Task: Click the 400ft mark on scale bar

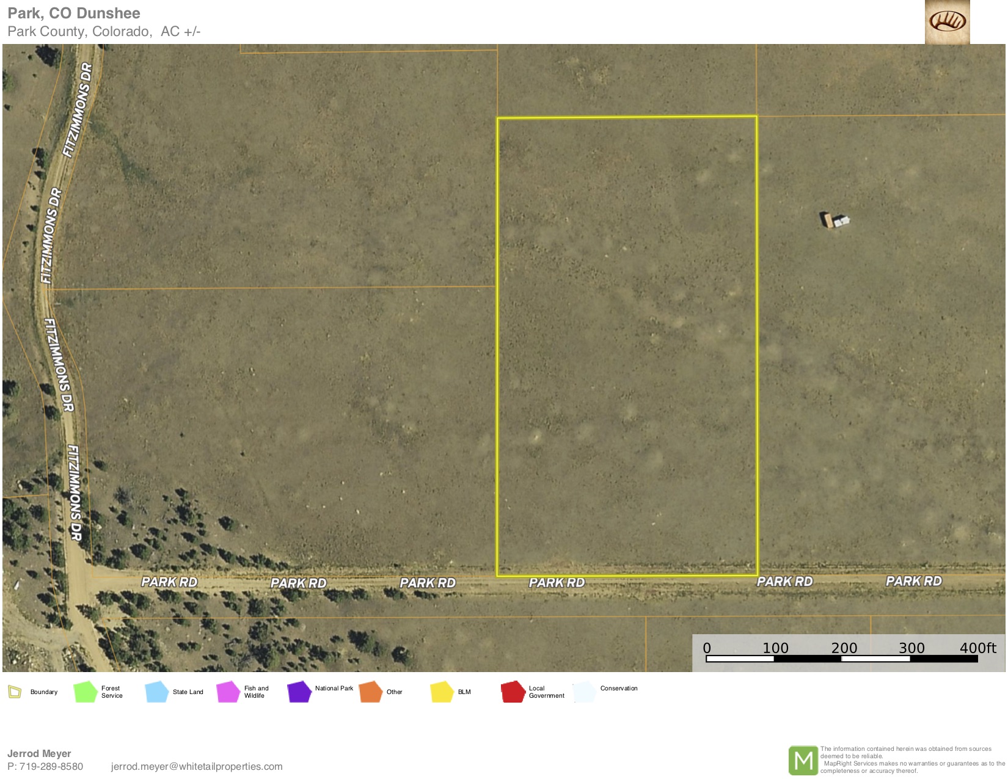Action: (x=977, y=648)
